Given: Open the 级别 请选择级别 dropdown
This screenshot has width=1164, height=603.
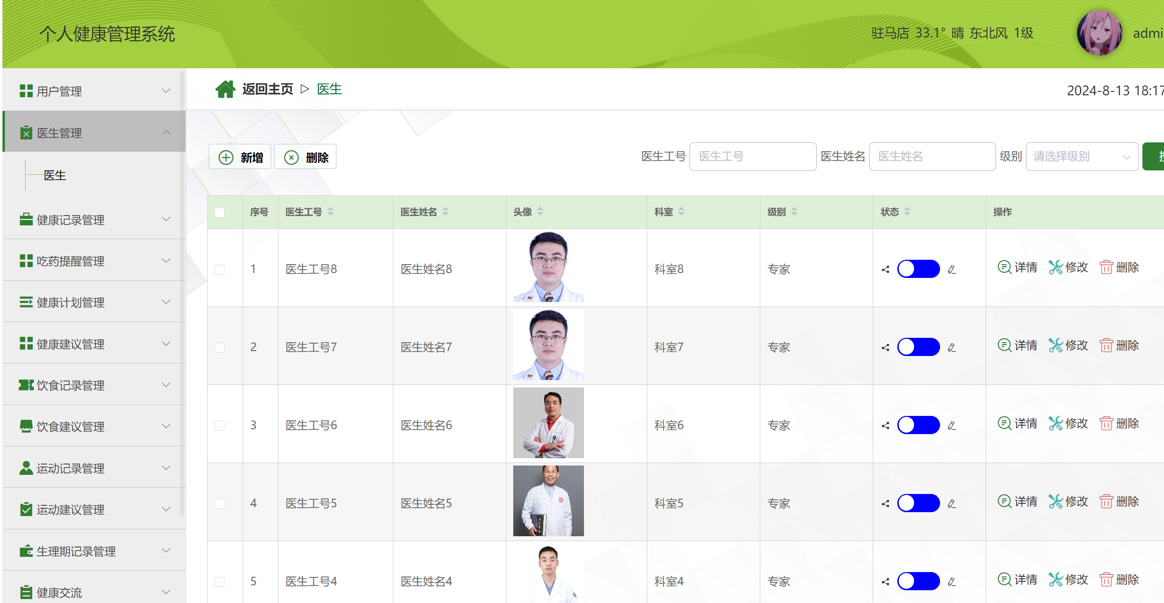Looking at the screenshot, I should [1081, 157].
